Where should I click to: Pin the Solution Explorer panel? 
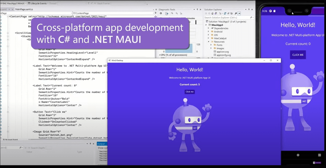248,10
